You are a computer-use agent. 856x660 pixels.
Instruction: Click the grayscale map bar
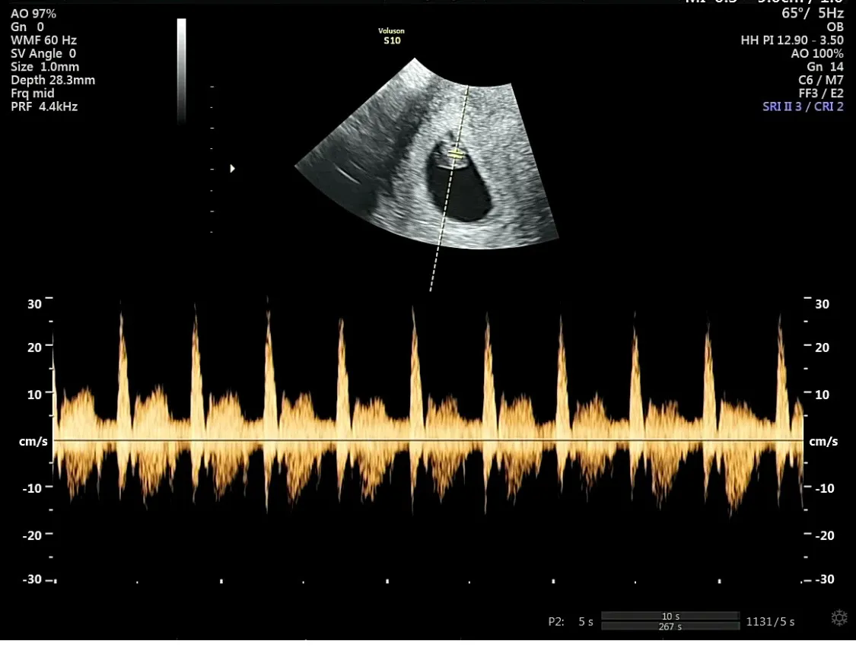click(181, 71)
